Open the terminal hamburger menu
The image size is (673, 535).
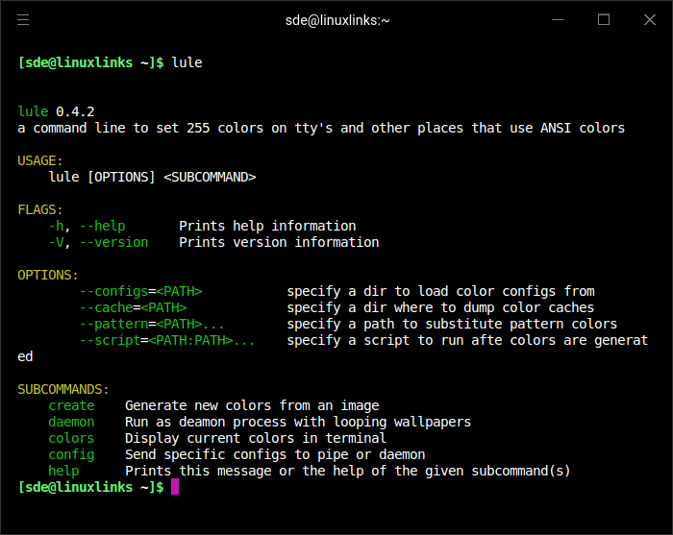click(x=23, y=19)
